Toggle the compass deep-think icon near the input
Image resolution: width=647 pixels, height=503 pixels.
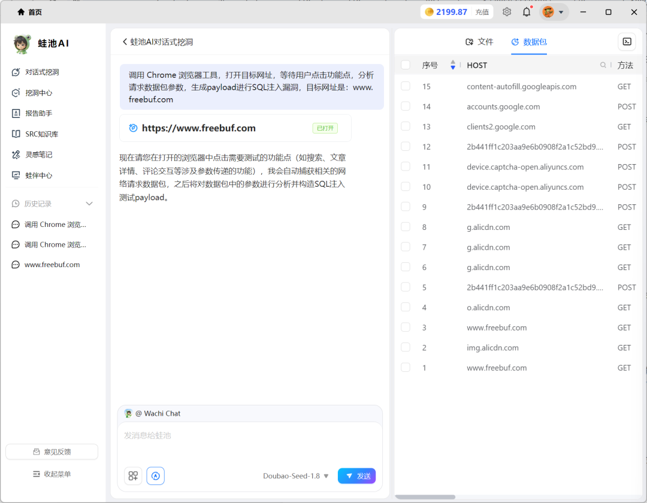click(155, 475)
